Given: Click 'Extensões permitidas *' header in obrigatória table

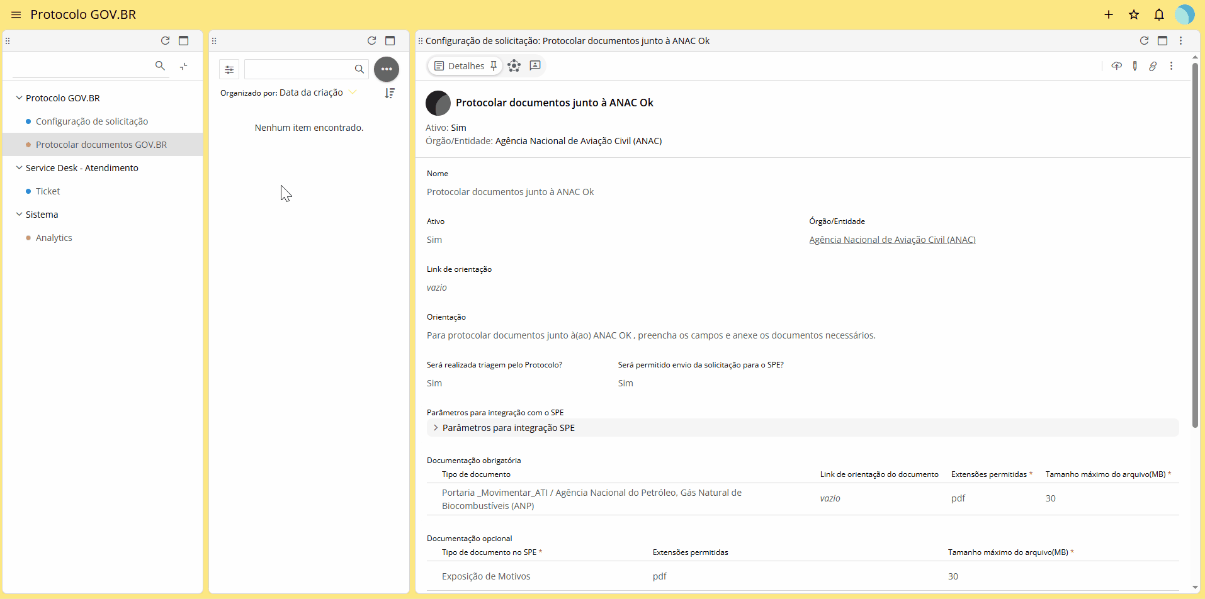Looking at the screenshot, I should [x=992, y=474].
